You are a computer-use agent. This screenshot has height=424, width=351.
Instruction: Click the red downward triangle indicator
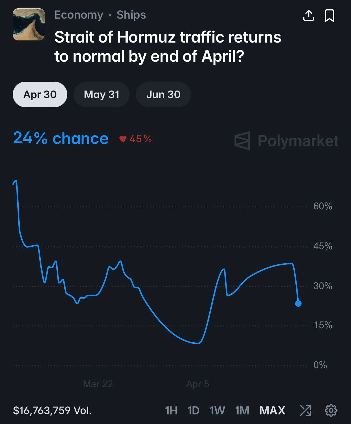point(123,139)
